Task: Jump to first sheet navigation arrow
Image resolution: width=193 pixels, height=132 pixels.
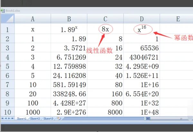Action: (2, 119)
